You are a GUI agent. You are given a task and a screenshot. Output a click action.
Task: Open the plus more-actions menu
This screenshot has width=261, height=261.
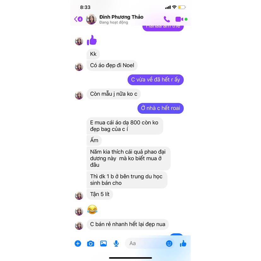(78, 244)
